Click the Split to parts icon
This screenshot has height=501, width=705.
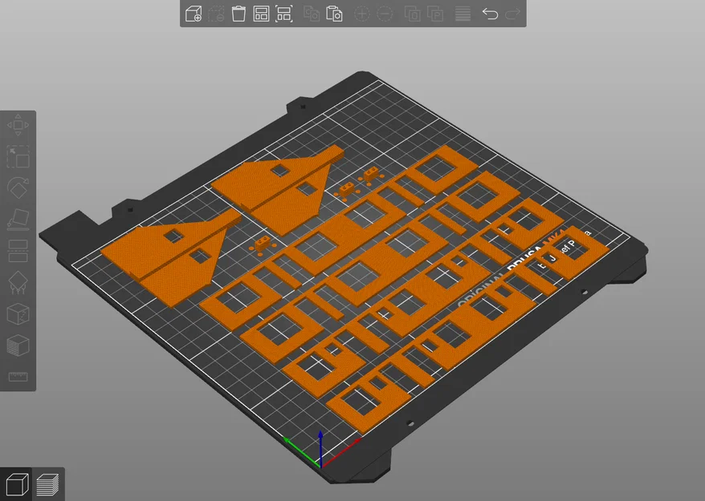(434, 14)
